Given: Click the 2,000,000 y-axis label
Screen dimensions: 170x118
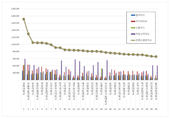Looking at the screenshot, I should click(15, 9).
